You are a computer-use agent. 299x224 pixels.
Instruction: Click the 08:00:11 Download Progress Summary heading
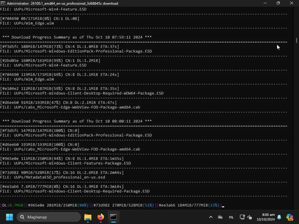click(x=77, y=121)
